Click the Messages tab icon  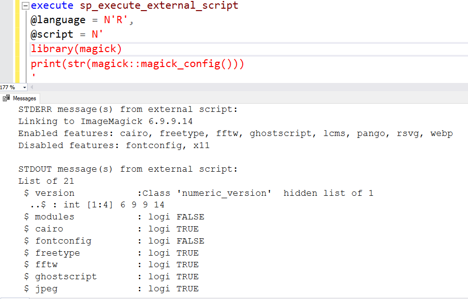point(6,98)
